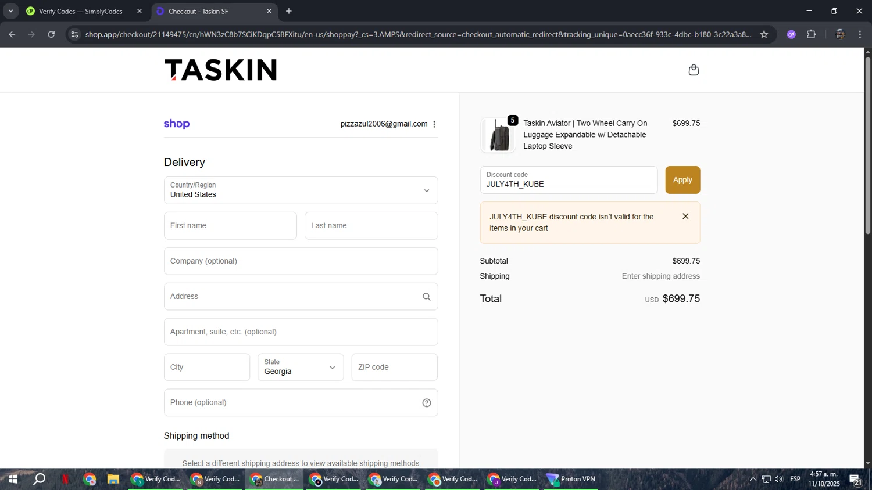
Task: Click the Company (optional) field
Action: coord(301,261)
